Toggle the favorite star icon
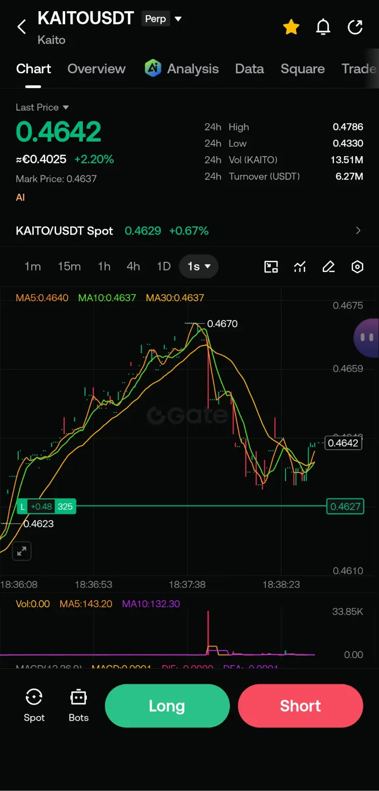This screenshot has height=791, width=379. tap(292, 27)
